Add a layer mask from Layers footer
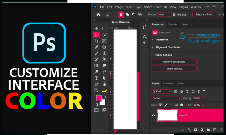 pos(195,130)
